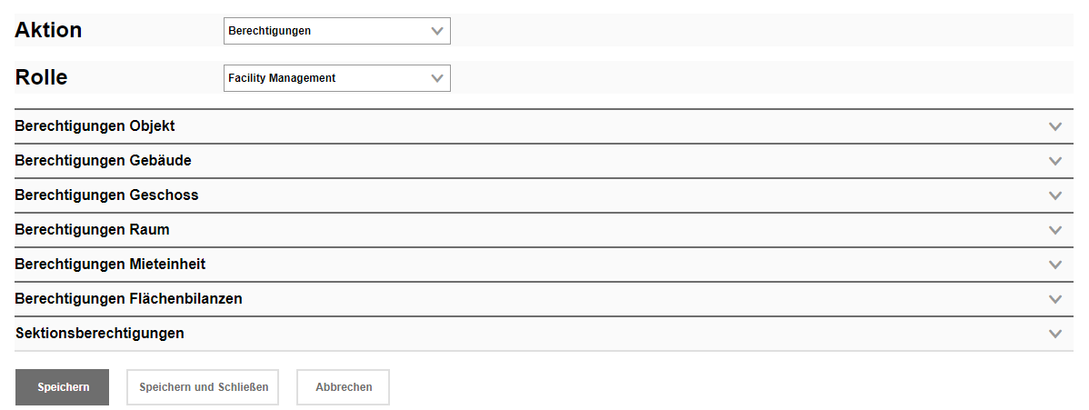
Task: Open the Sektionsberechtigungen section title
Action: (x=100, y=334)
